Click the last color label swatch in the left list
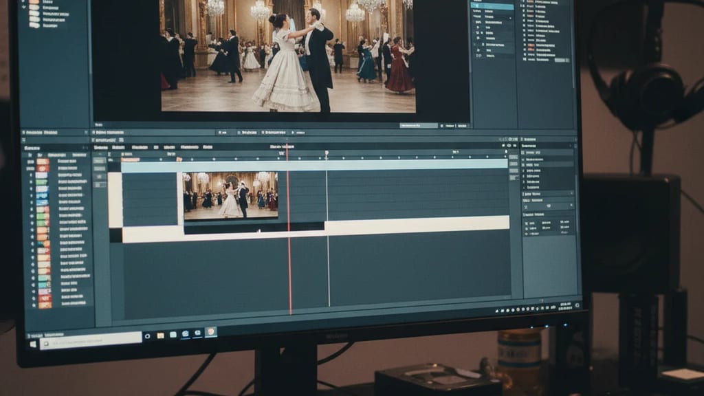Viewport: 704px width, 396px height. click(45, 305)
